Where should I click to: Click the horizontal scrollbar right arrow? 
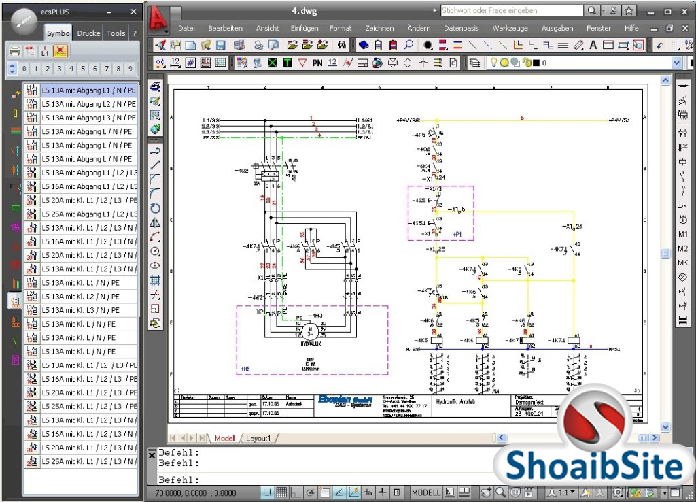point(655,438)
